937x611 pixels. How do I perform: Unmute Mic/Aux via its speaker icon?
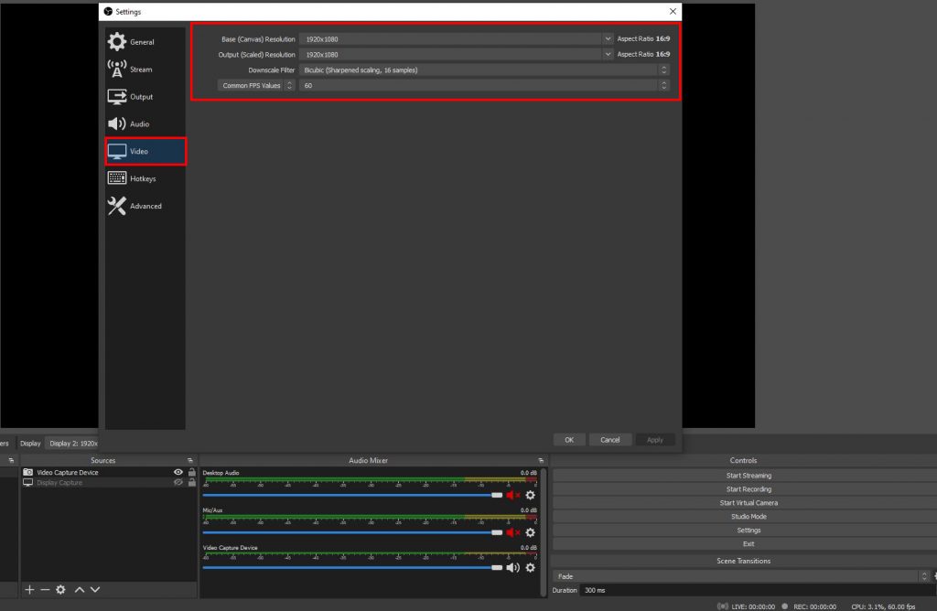tap(512, 532)
